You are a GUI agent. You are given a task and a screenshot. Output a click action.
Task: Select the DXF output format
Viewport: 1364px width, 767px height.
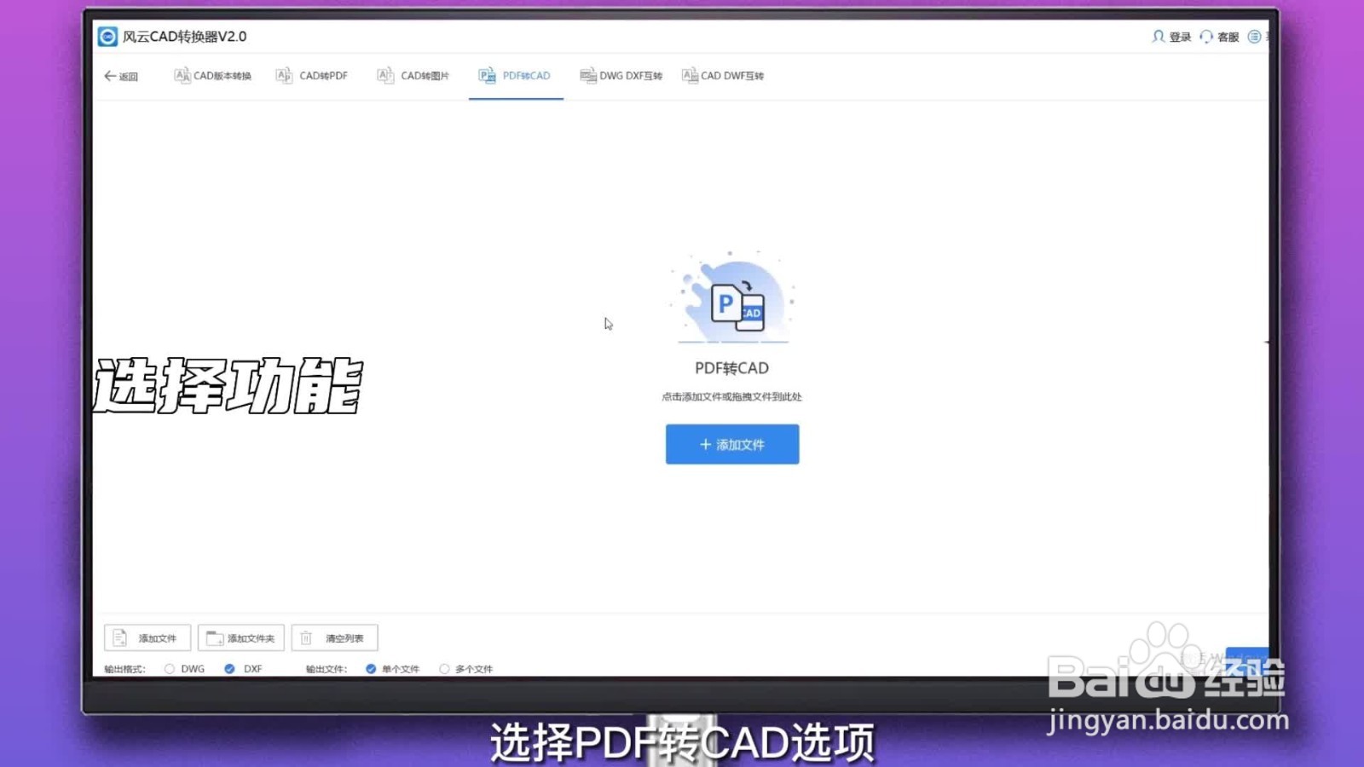(x=229, y=669)
